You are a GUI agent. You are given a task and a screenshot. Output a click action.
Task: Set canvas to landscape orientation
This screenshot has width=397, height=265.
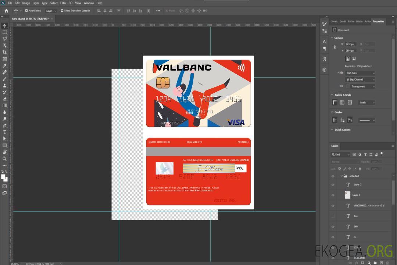pos(354,59)
